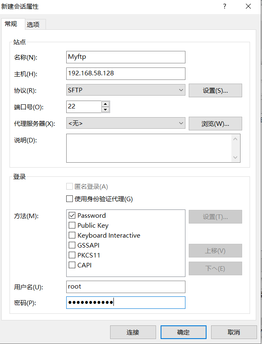Check the CAPI method
Screen dimensions: 262x344
coord(72,265)
